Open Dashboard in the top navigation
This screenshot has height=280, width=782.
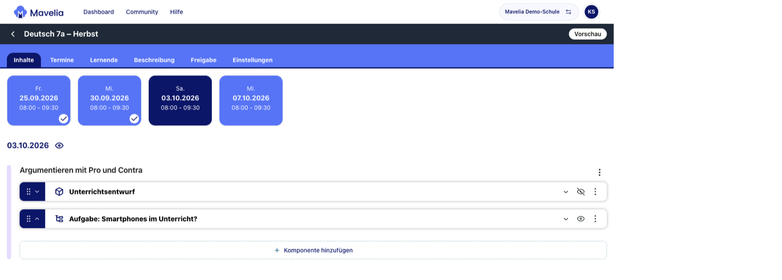[98, 12]
